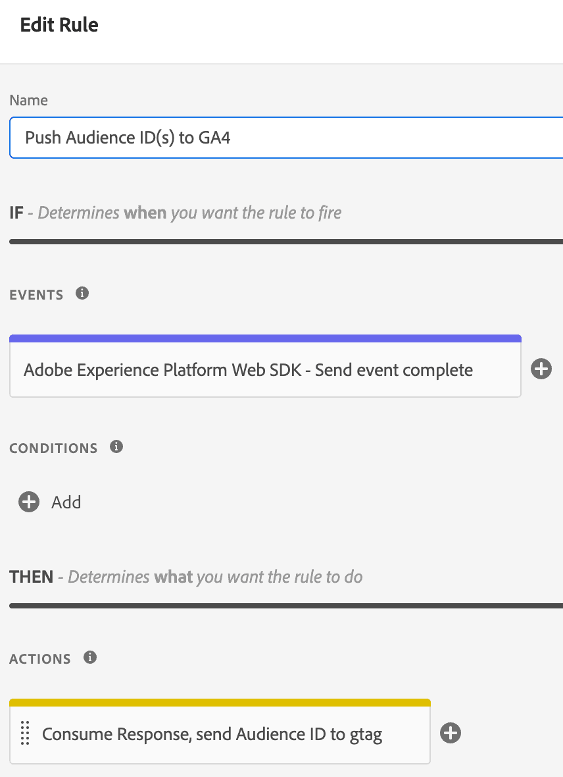The width and height of the screenshot is (563, 777).
Task: Click the info icon next to CONDITIONS
Action: point(116,446)
